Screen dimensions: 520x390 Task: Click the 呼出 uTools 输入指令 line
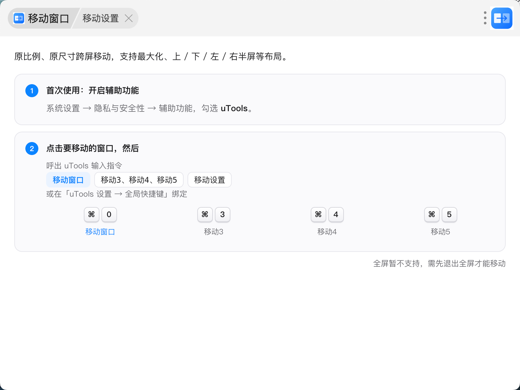84,166
